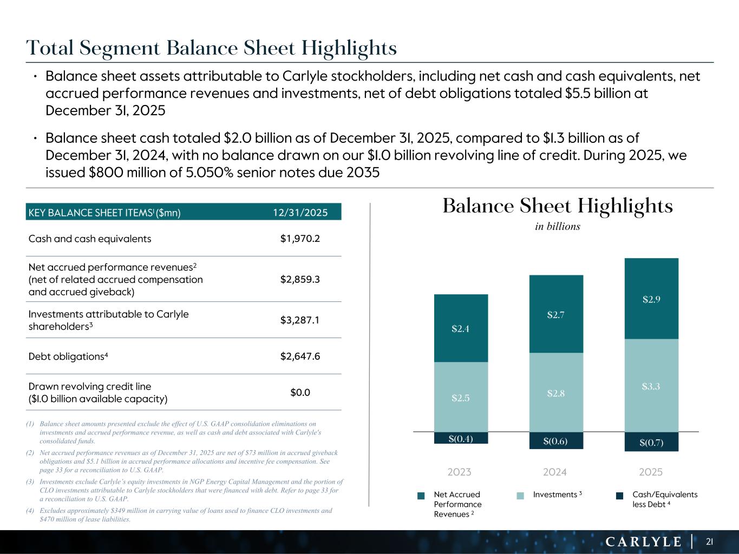Select the 2023 $(0.4) negative bar
Viewport: 739px width, 554px height.
click(x=461, y=438)
